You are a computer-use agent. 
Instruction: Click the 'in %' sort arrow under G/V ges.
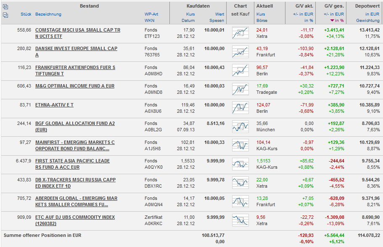pyautogui.click(x=333, y=21)
